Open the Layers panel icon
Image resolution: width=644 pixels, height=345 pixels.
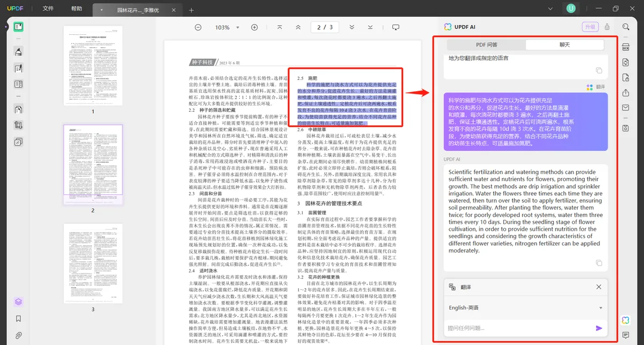tap(18, 302)
